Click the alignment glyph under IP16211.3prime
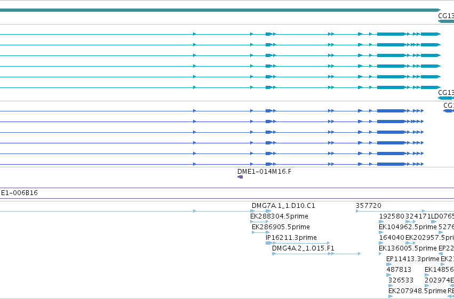Viewport: 454px width, 299px height. click(x=298, y=243)
